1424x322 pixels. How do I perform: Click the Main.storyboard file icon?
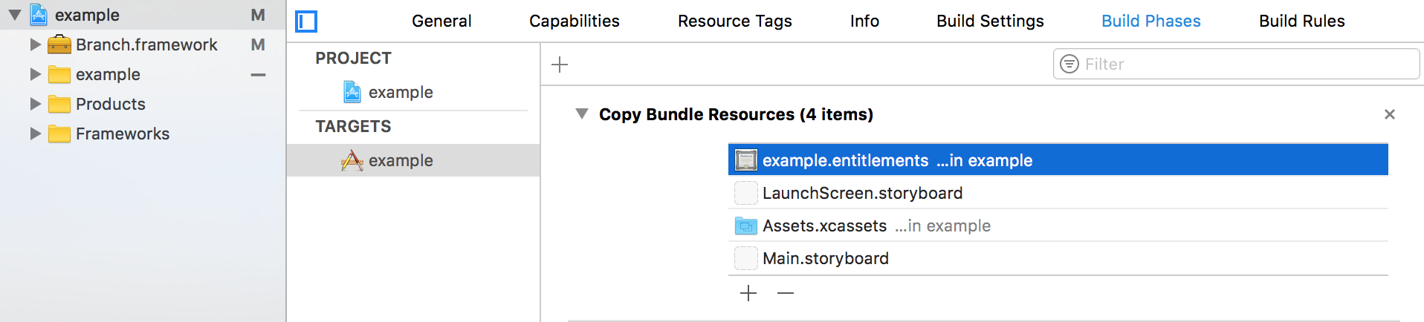746,258
